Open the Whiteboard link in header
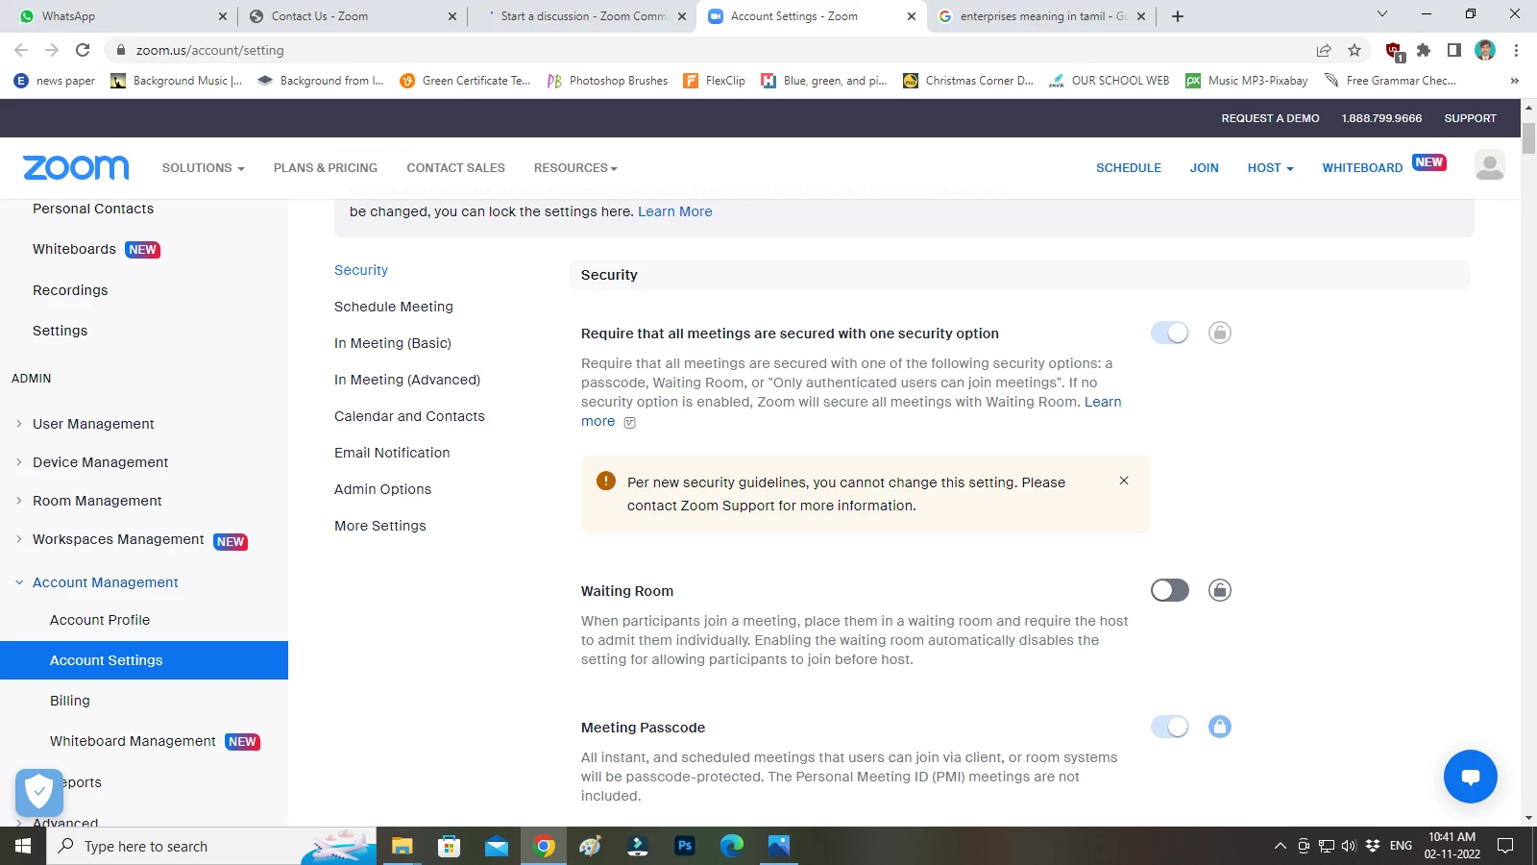The image size is (1537, 865). pos(1362,167)
